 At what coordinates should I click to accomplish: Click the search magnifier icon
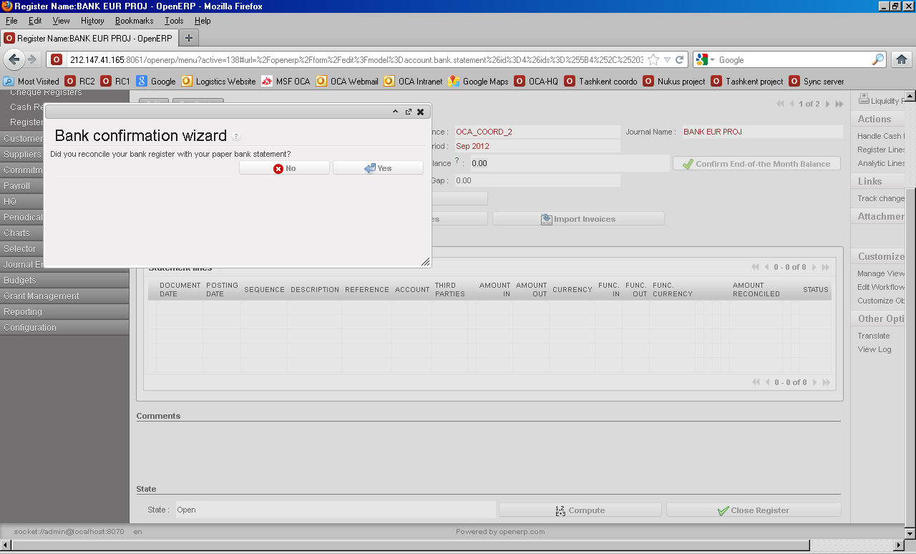[877, 60]
